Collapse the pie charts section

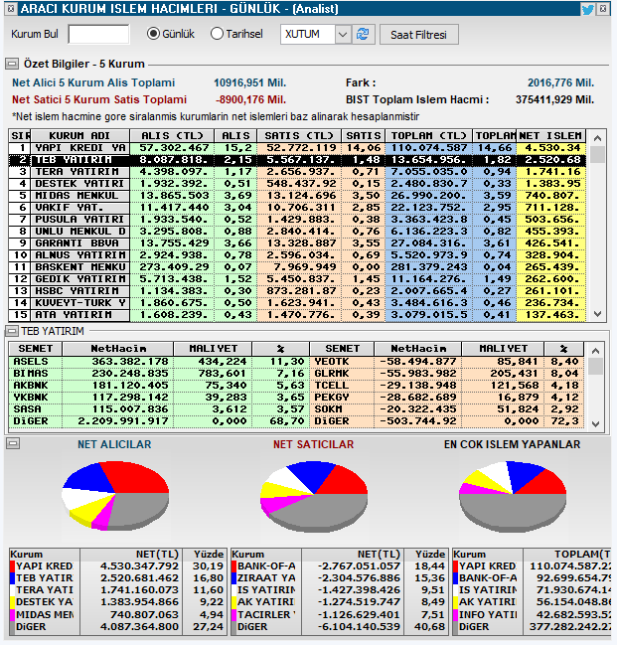(13, 443)
